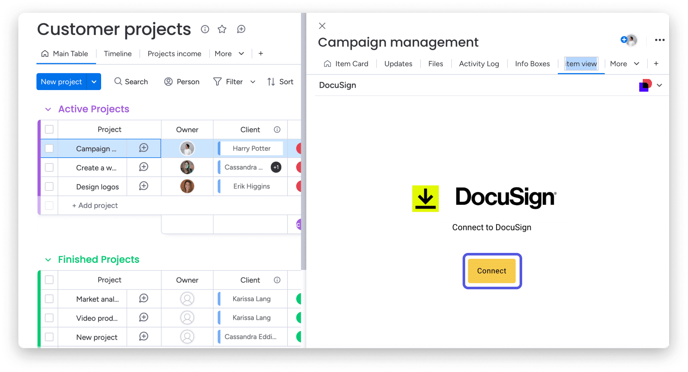Open updates for Market anal... row
Screen dimensions: 688x372
click(x=144, y=298)
